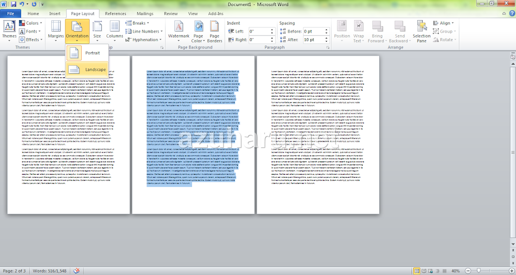516x275 pixels.
Task: Open the Rotate dropdown
Action: pos(445,40)
